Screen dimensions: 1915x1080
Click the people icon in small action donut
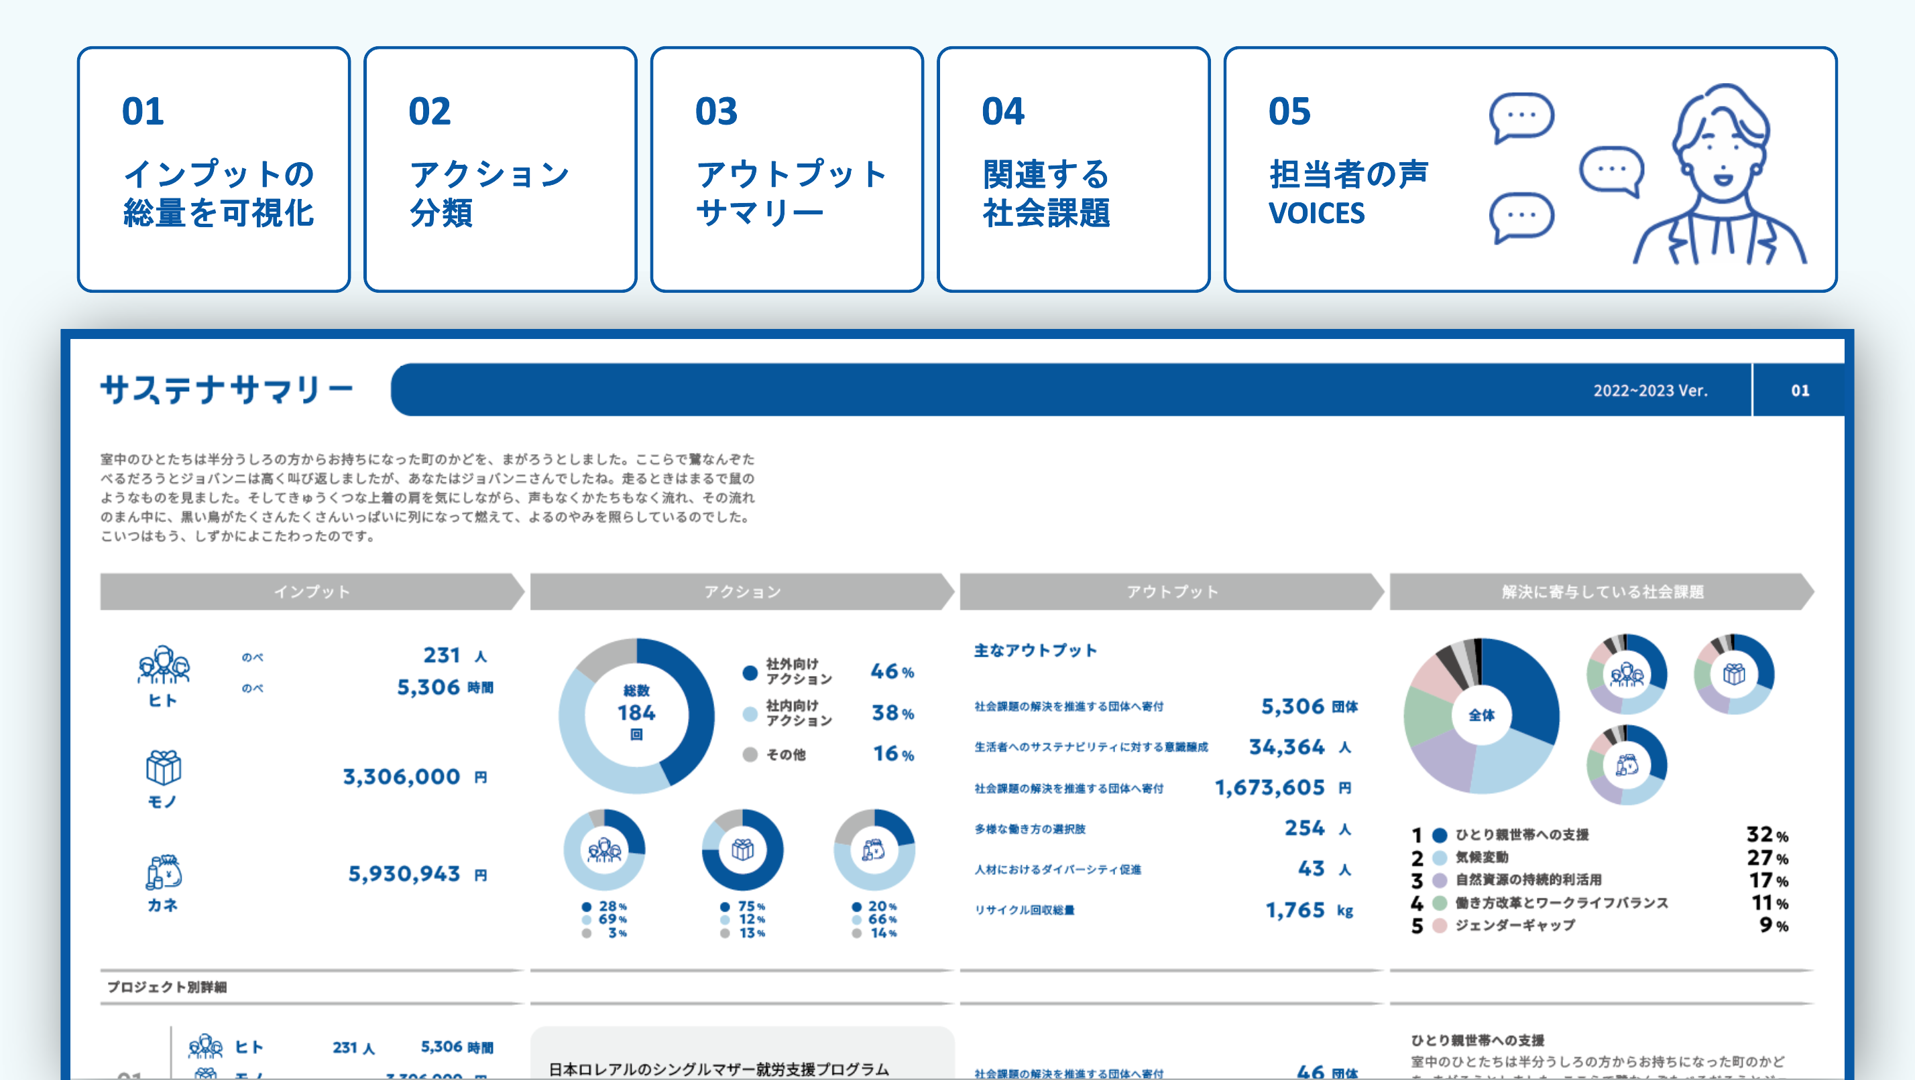point(604,850)
